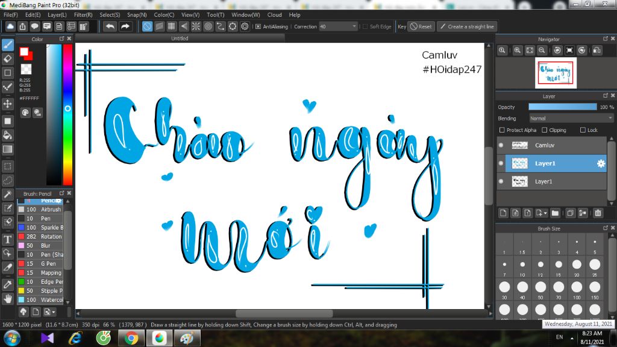617x347 pixels.
Task: Switch to the Untitled canvas tab
Action: coord(180,39)
